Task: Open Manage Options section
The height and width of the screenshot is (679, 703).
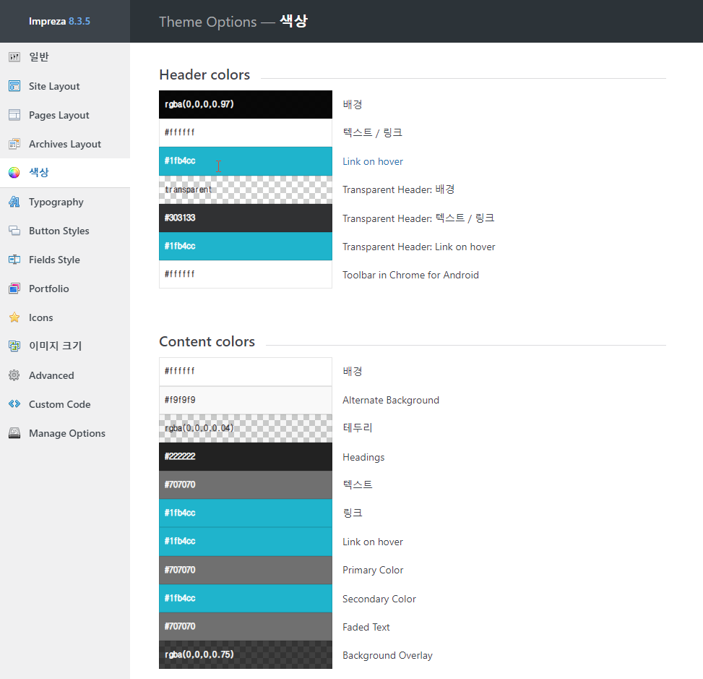Action: [x=65, y=433]
